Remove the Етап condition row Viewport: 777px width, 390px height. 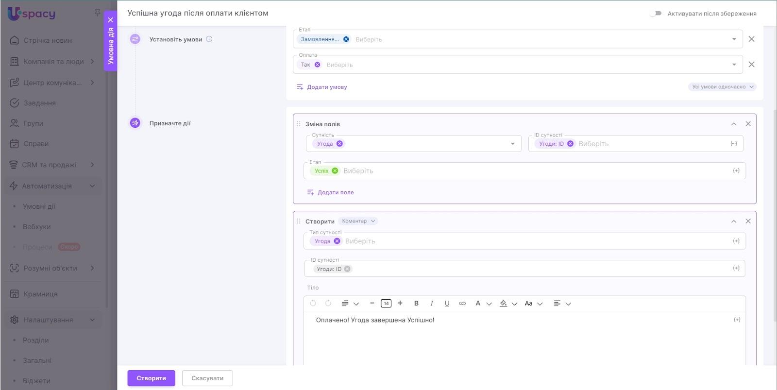[x=751, y=39]
